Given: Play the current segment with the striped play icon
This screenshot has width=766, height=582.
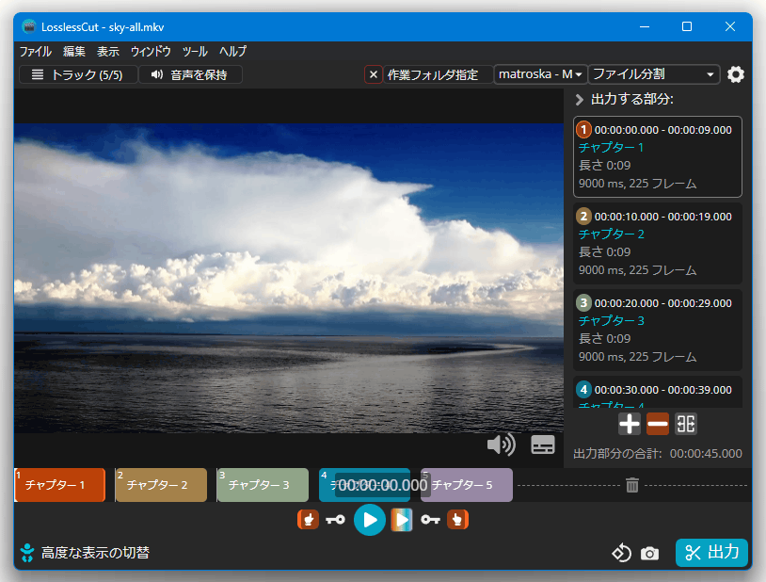Looking at the screenshot, I should coord(402,520).
